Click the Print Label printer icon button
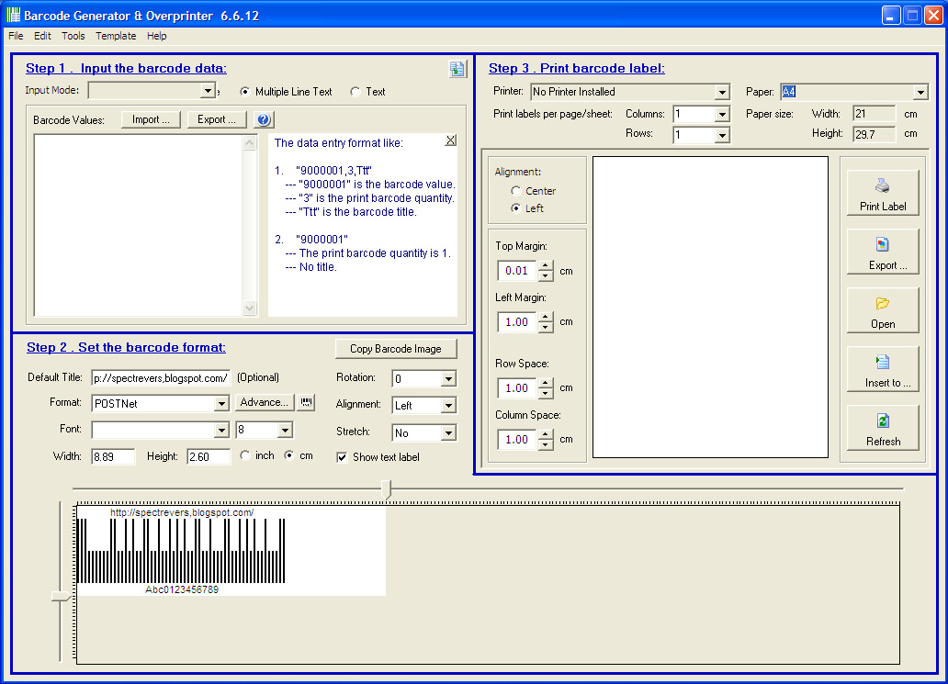Viewport: 948px width, 684px height. 883,194
